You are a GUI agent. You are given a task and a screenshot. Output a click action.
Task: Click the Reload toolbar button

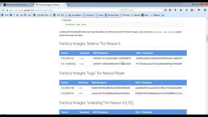point(136,15)
